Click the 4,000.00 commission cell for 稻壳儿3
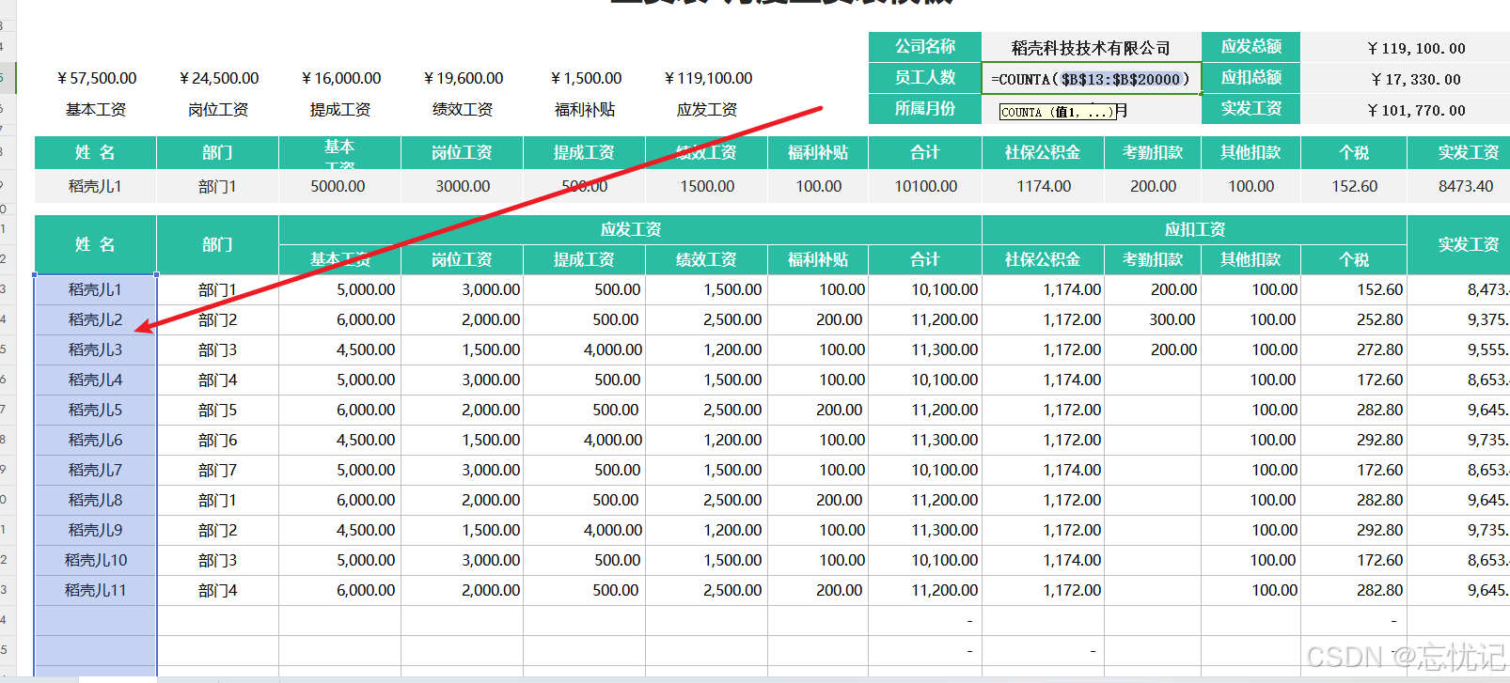 (x=584, y=349)
